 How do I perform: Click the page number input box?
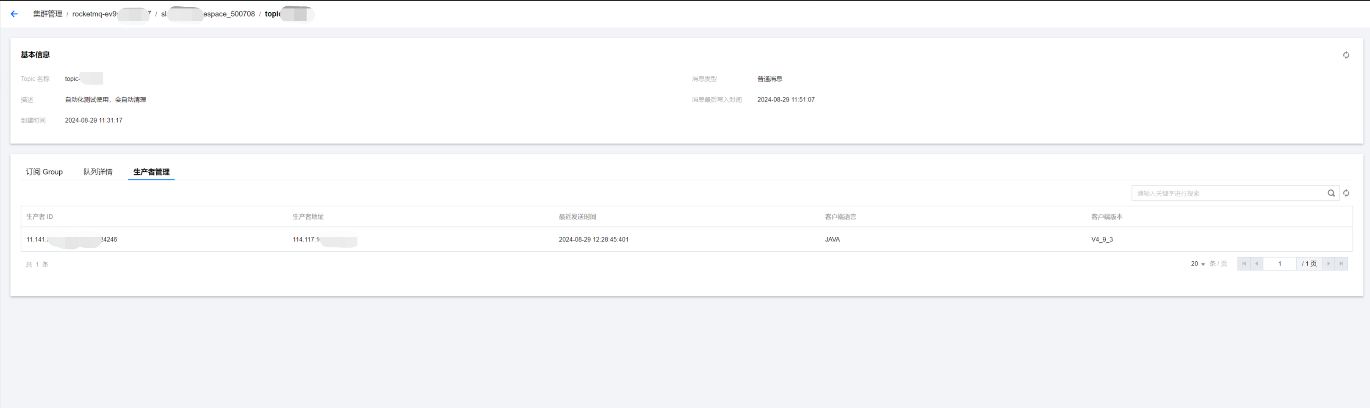[1280, 264]
